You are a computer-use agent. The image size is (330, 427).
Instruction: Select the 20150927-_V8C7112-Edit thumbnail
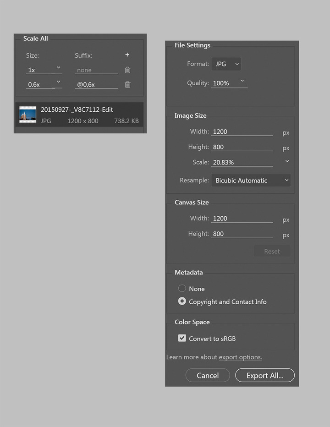[27, 115]
